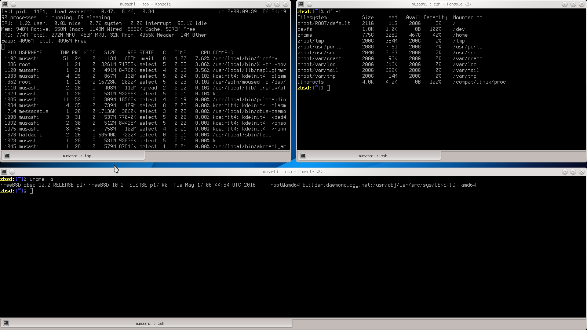Click the 'df -h' command text

pyautogui.click(x=334, y=11)
